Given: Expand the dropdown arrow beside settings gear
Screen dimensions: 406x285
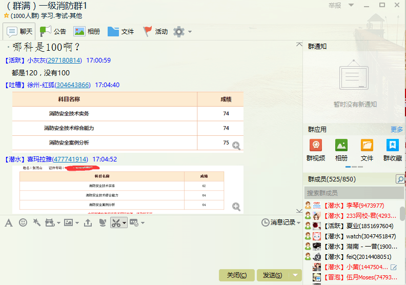Looking at the screenshot, I should coord(190,32).
